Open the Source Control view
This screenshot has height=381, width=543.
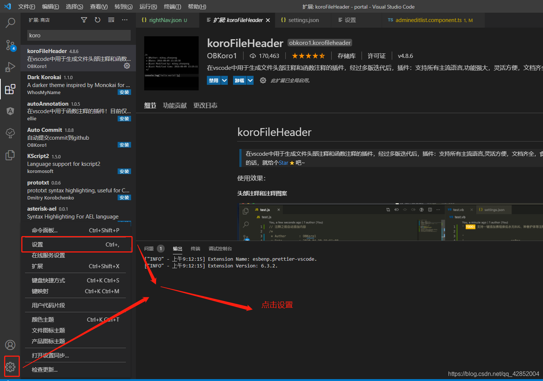point(10,46)
